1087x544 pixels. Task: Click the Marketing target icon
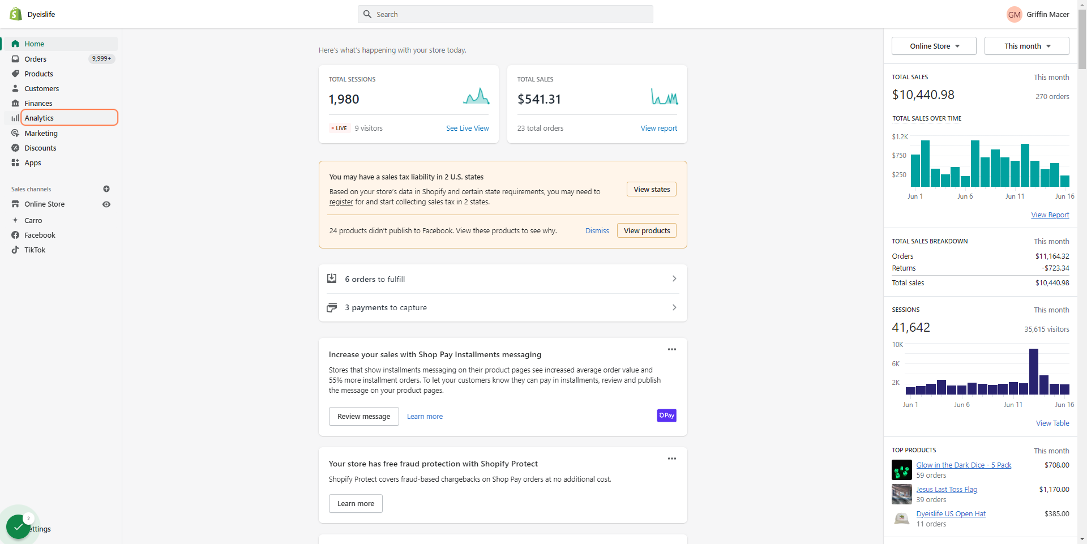click(15, 133)
